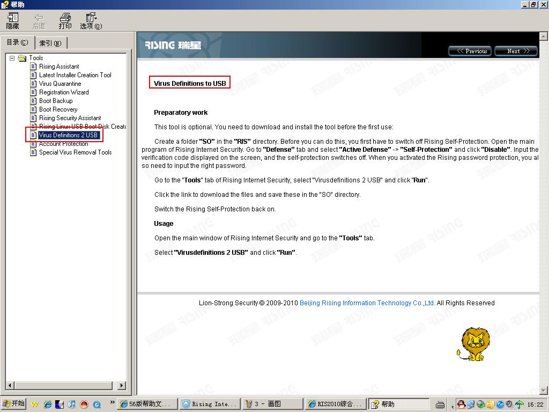Open Latest Installer Creation Tool topic
549x412 pixels.
point(75,75)
